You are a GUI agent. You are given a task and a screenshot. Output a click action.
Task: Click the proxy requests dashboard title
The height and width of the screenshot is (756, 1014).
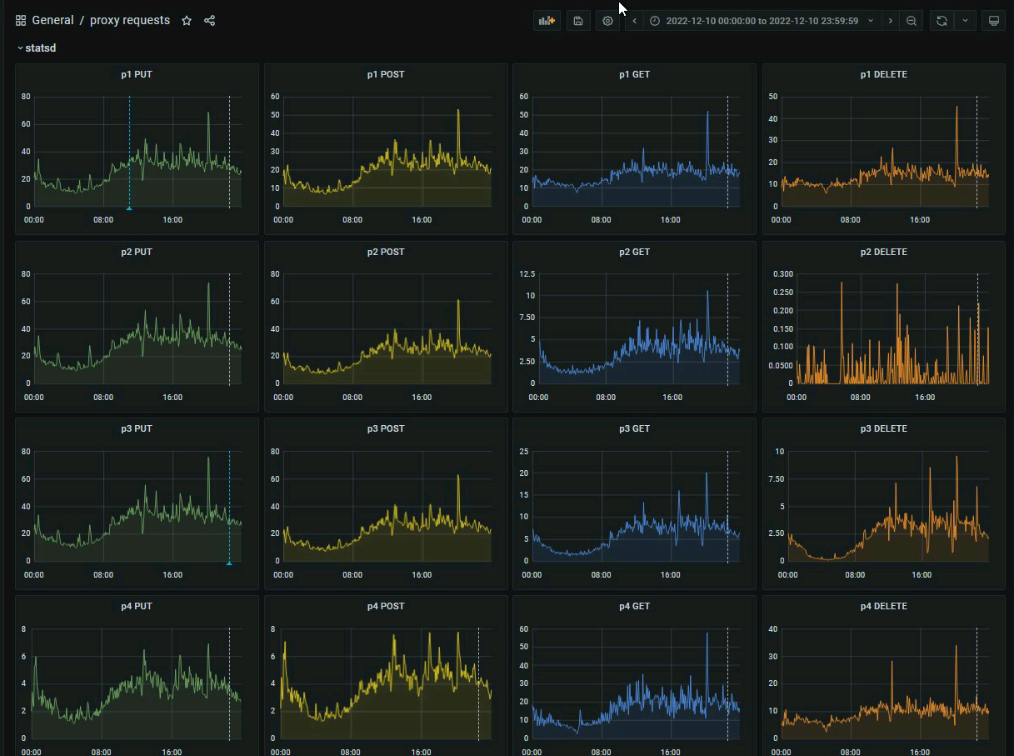point(130,21)
